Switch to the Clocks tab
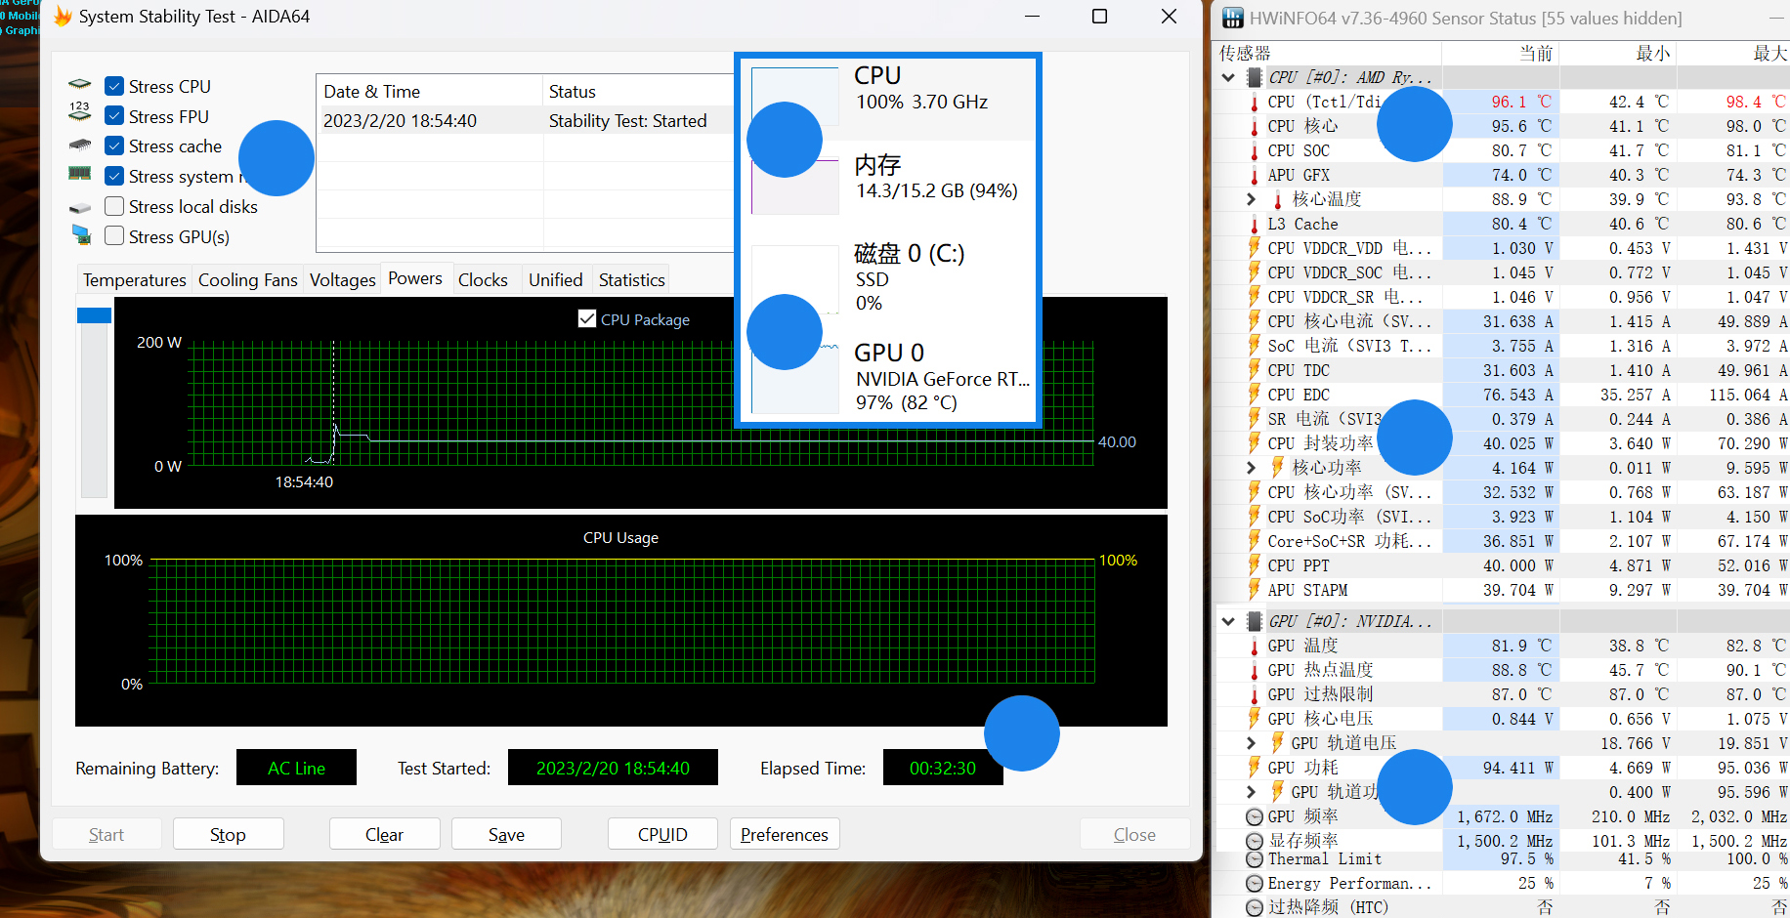This screenshot has width=1790, height=918. click(484, 280)
